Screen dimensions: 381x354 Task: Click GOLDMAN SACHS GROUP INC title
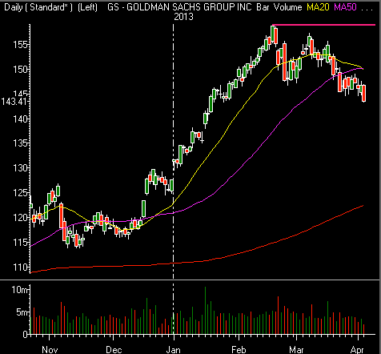click(x=189, y=7)
